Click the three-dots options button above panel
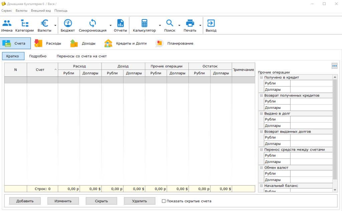Image resolution: width=342 pixels, height=211 pixels. pyautogui.click(x=334, y=66)
